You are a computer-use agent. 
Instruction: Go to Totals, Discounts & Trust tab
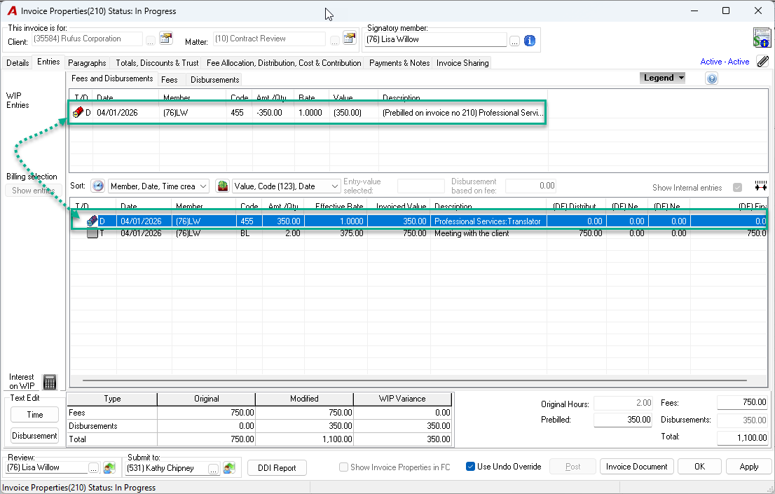click(x=157, y=63)
